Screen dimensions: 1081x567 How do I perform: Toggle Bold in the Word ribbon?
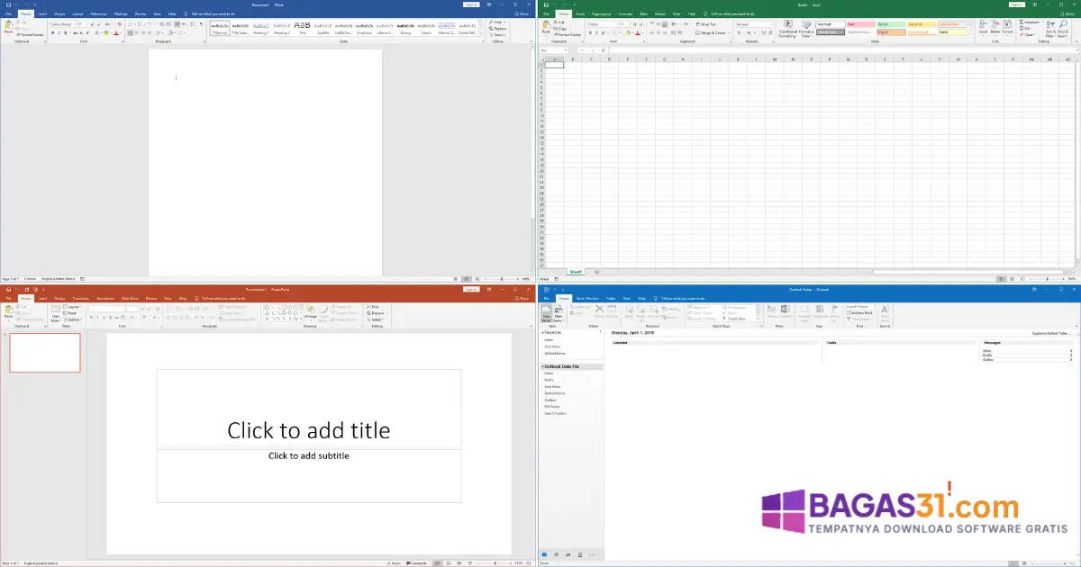[x=52, y=32]
